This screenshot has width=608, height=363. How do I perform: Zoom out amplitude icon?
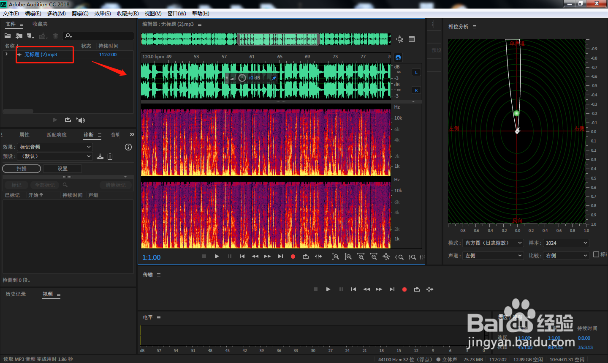point(348,257)
